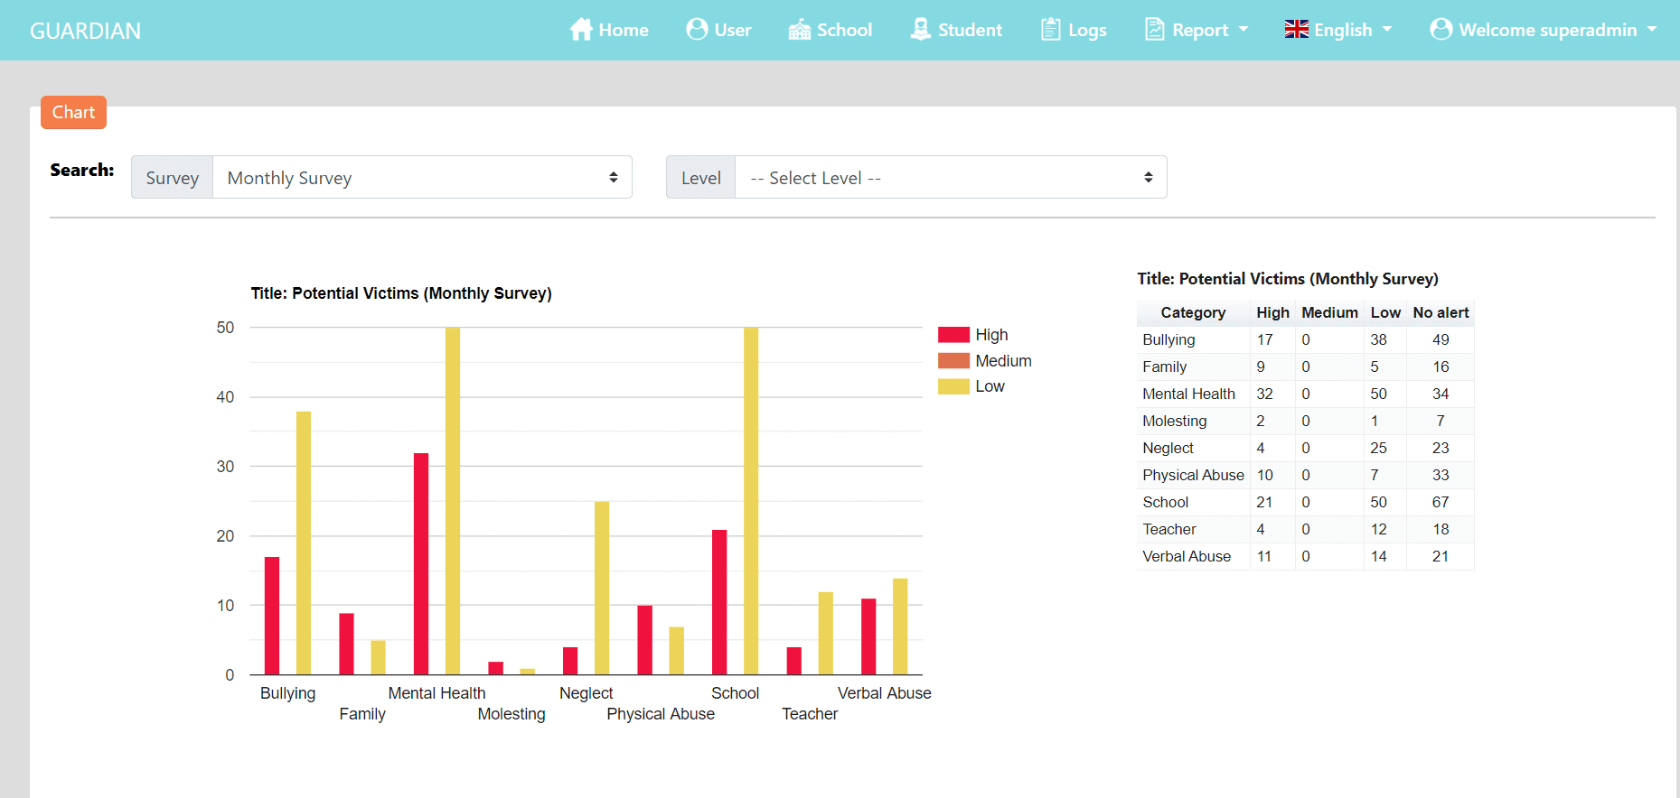Click the Home house icon

pos(581,30)
